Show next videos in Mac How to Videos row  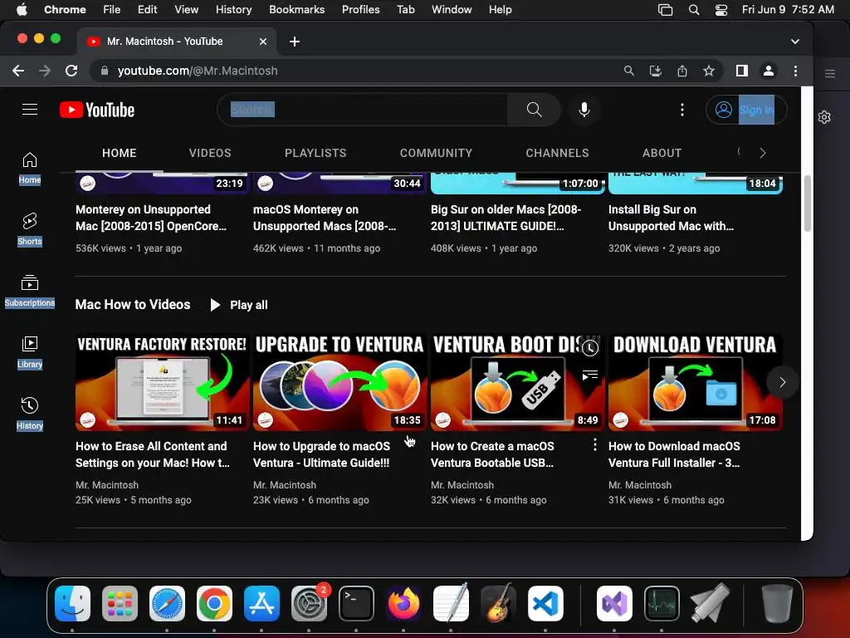point(782,382)
